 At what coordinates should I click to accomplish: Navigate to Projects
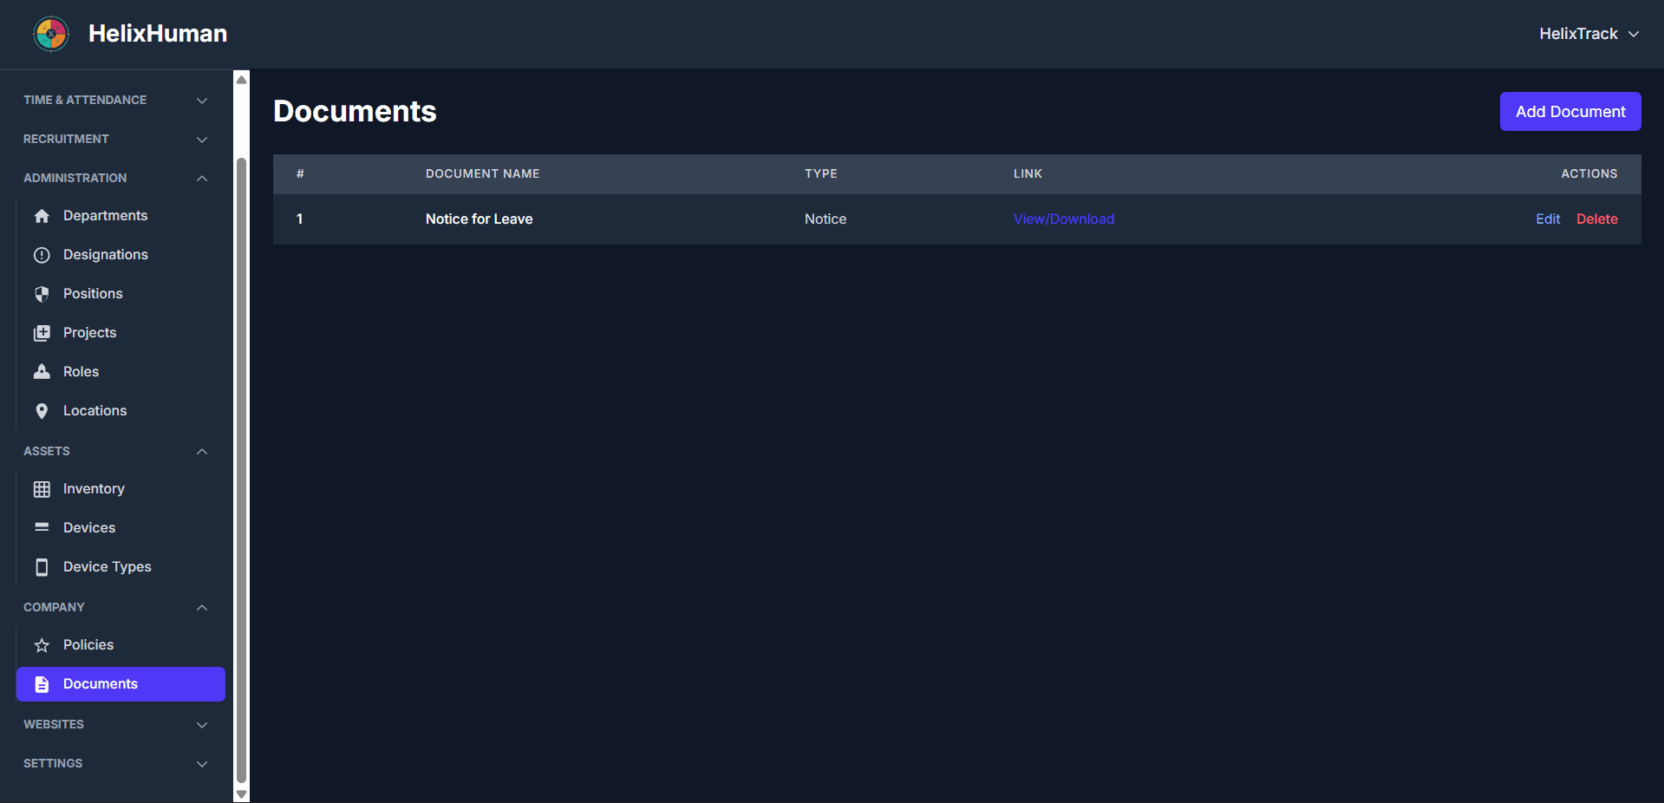[x=121, y=333]
